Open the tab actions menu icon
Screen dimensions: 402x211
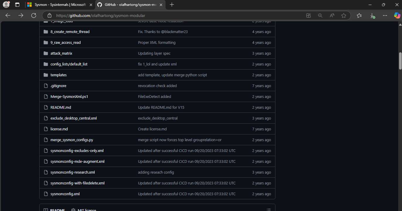click(17, 5)
